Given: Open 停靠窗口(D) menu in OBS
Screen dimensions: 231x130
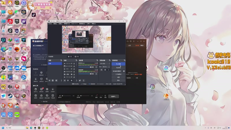Looking at the screenshot, I should point(67,24).
